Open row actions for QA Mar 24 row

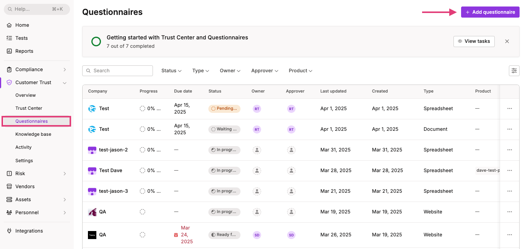510,235
